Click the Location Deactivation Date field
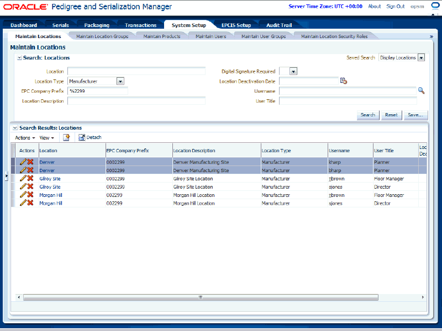 click(x=309, y=81)
